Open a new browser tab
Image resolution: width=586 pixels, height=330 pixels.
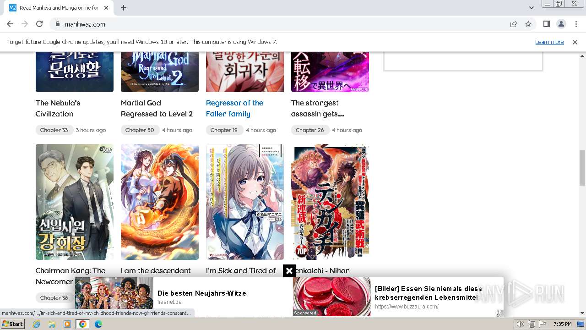pos(124,8)
